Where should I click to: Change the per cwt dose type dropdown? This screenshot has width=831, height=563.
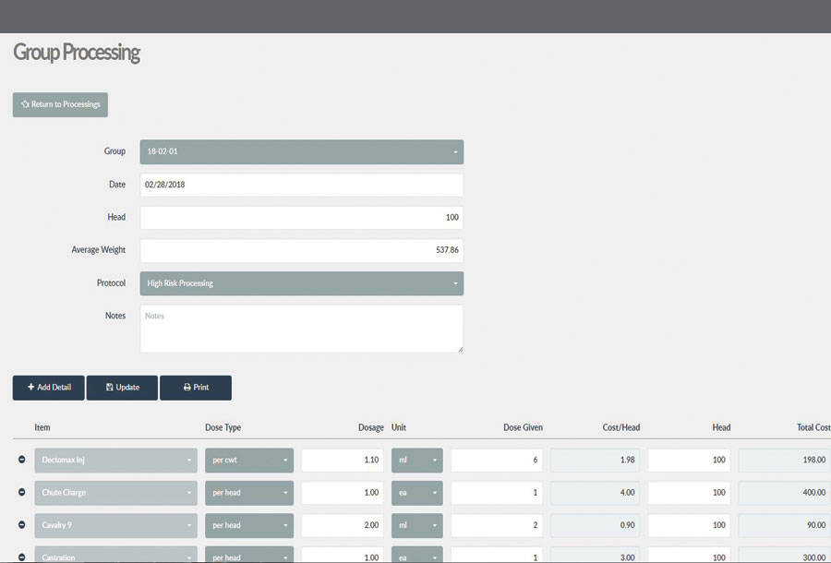click(x=248, y=460)
